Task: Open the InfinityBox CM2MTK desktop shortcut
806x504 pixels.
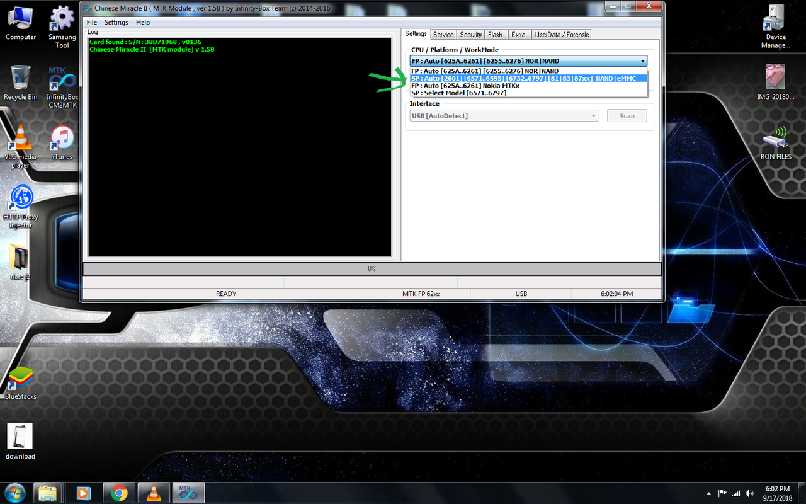Action: click(62, 87)
